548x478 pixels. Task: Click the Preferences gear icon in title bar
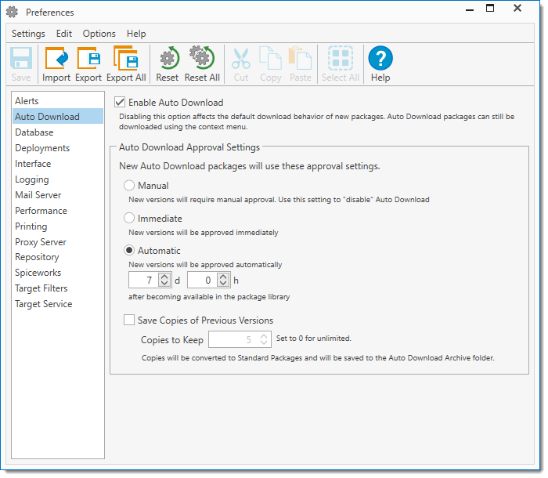(x=12, y=13)
